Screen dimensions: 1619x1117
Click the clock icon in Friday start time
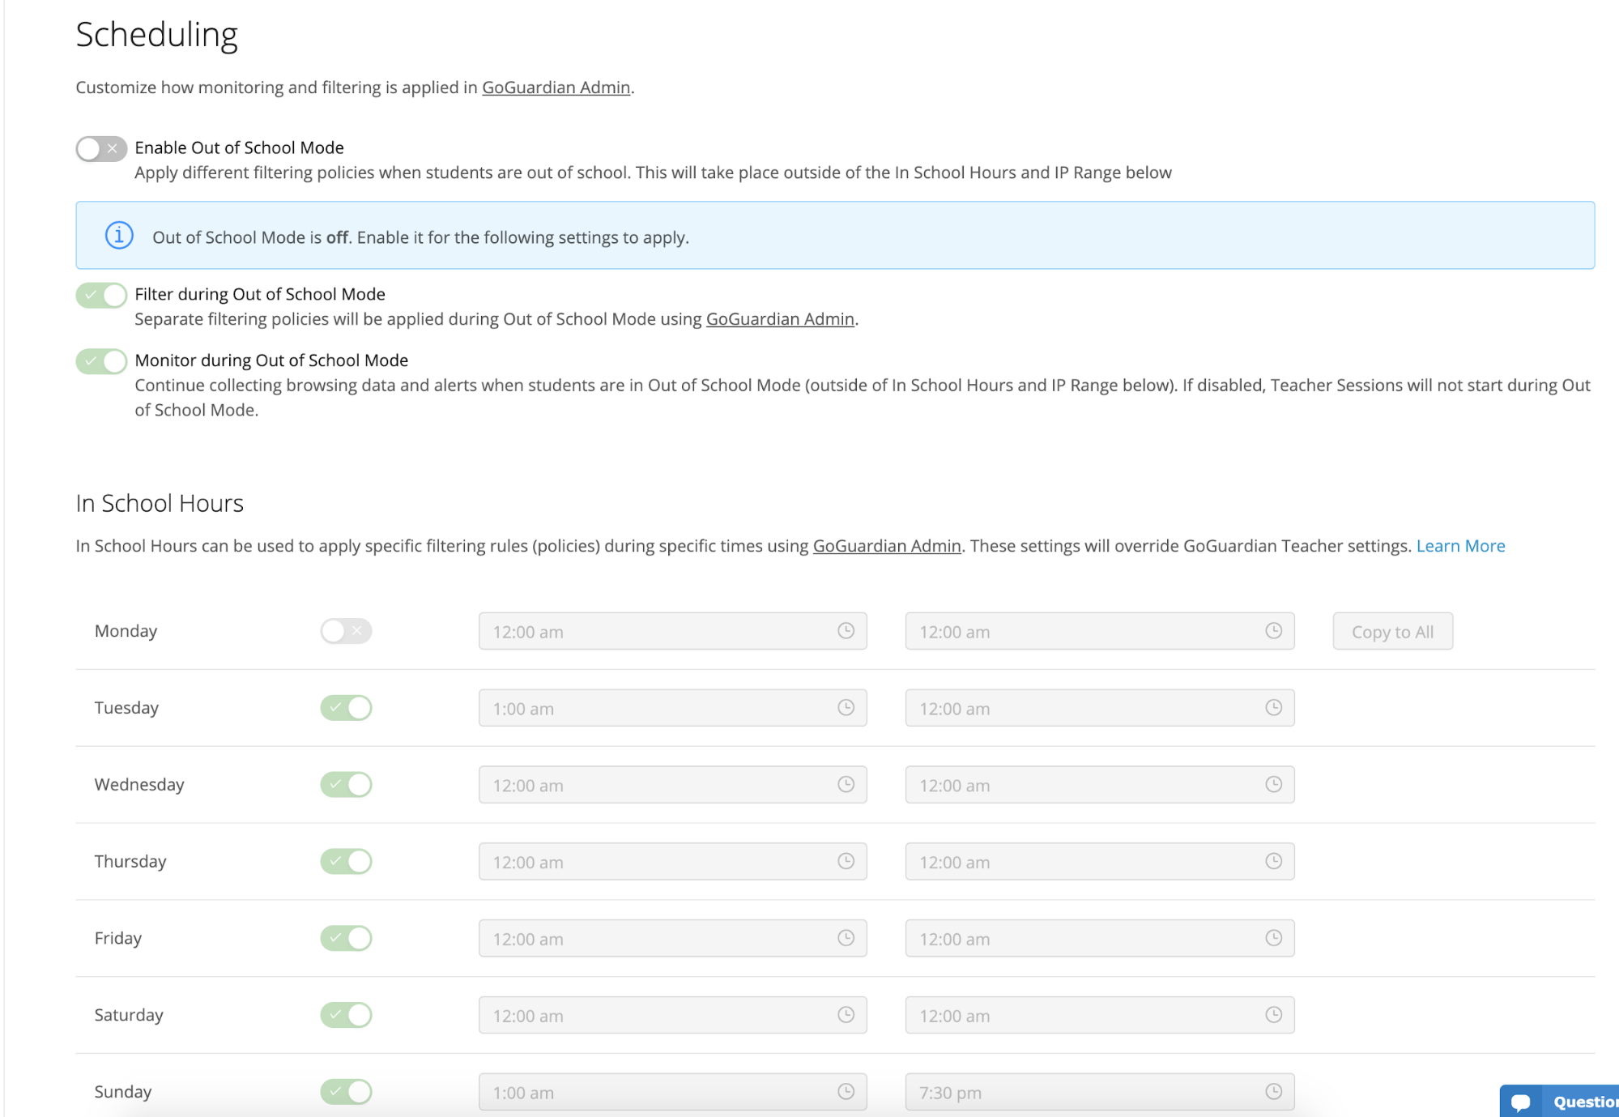(x=846, y=938)
